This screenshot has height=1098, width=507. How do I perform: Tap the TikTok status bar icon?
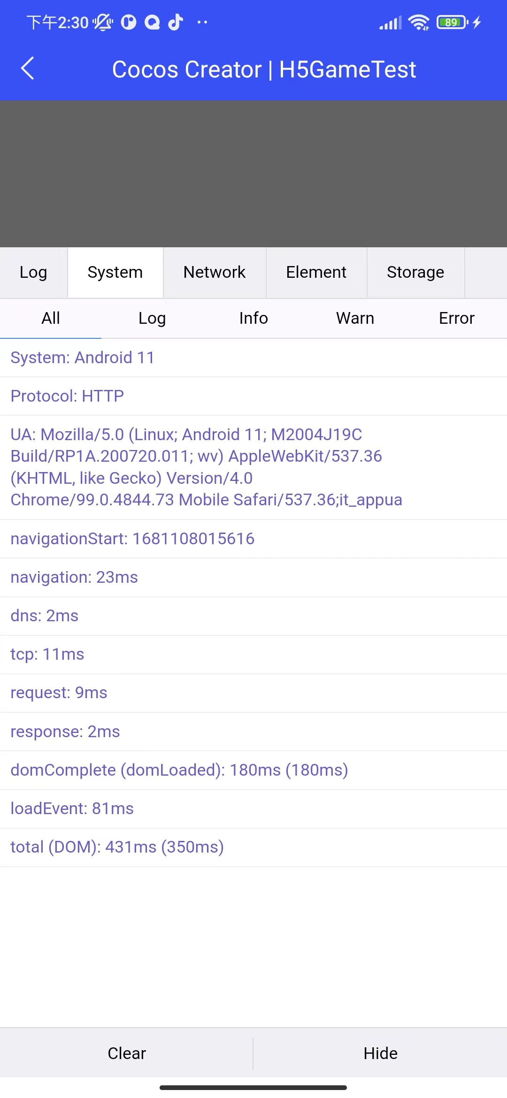(x=176, y=22)
